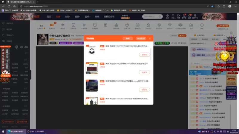Viewport: 239px width, 134px height.
Task: Open the audio waveform tool icon
Action: point(63,25)
